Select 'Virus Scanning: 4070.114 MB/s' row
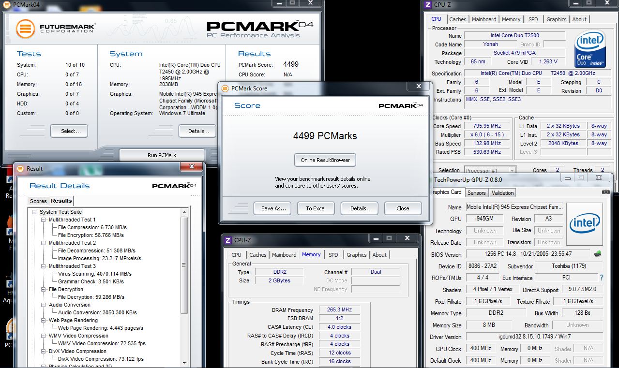This screenshot has height=368, width=619. [94, 274]
